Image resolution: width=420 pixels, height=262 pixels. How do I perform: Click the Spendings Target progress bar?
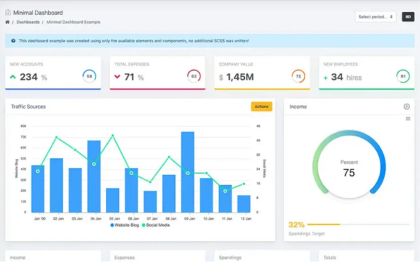[x=358, y=225]
